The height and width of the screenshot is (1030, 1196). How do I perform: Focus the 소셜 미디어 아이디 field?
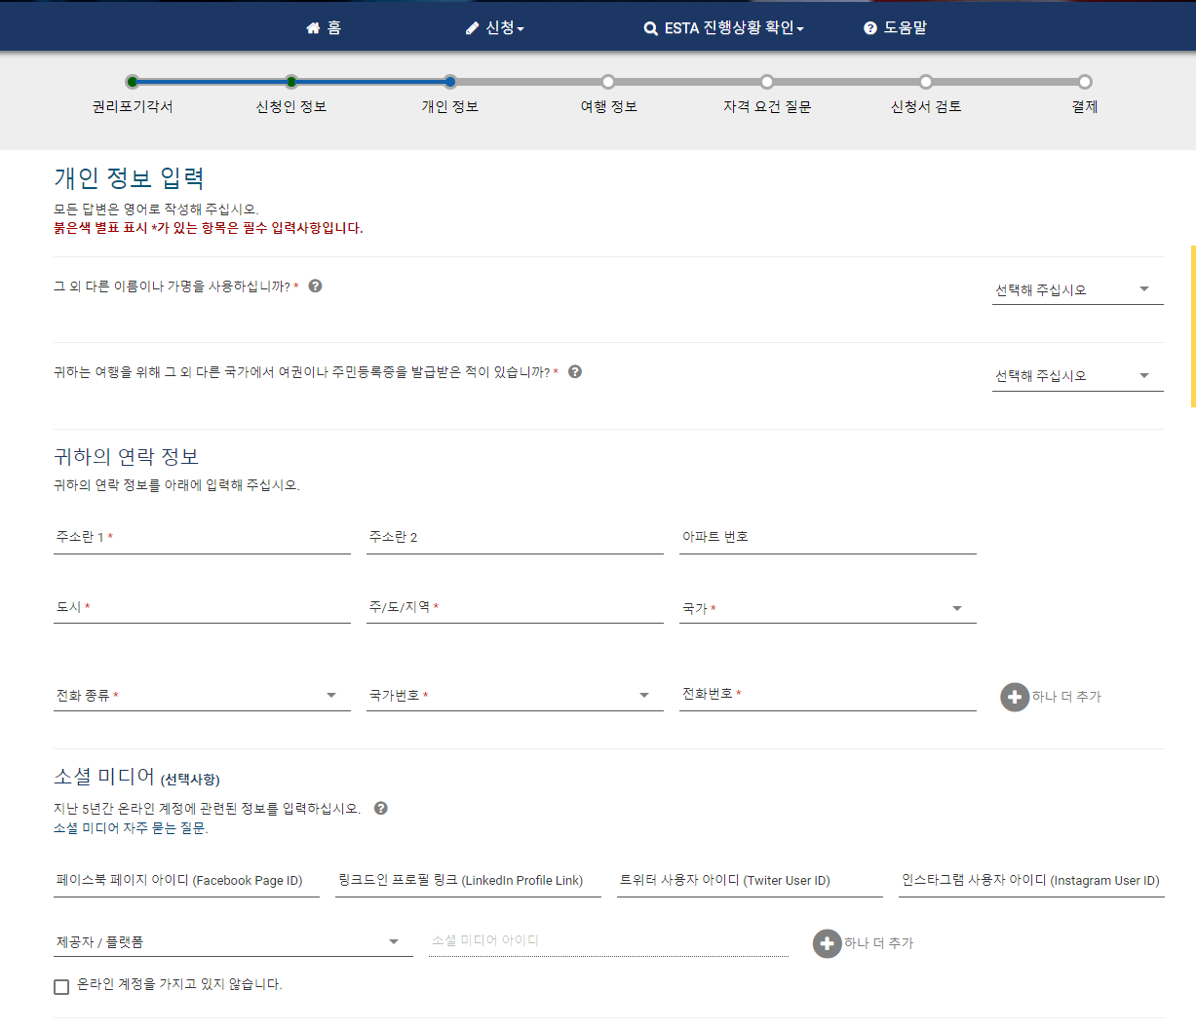point(608,941)
